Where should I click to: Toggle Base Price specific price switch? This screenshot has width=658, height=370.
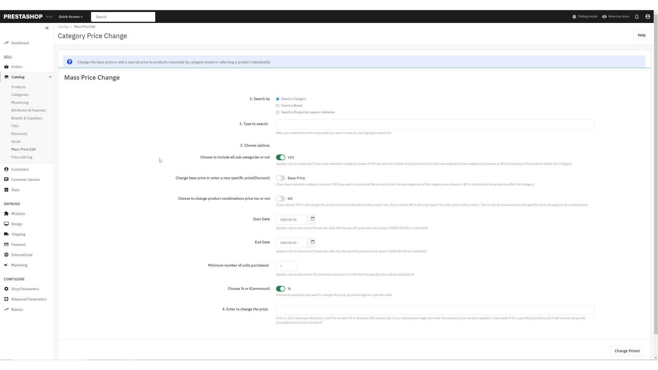pos(280,178)
